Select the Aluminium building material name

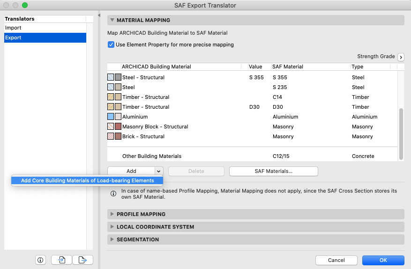(135, 117)
